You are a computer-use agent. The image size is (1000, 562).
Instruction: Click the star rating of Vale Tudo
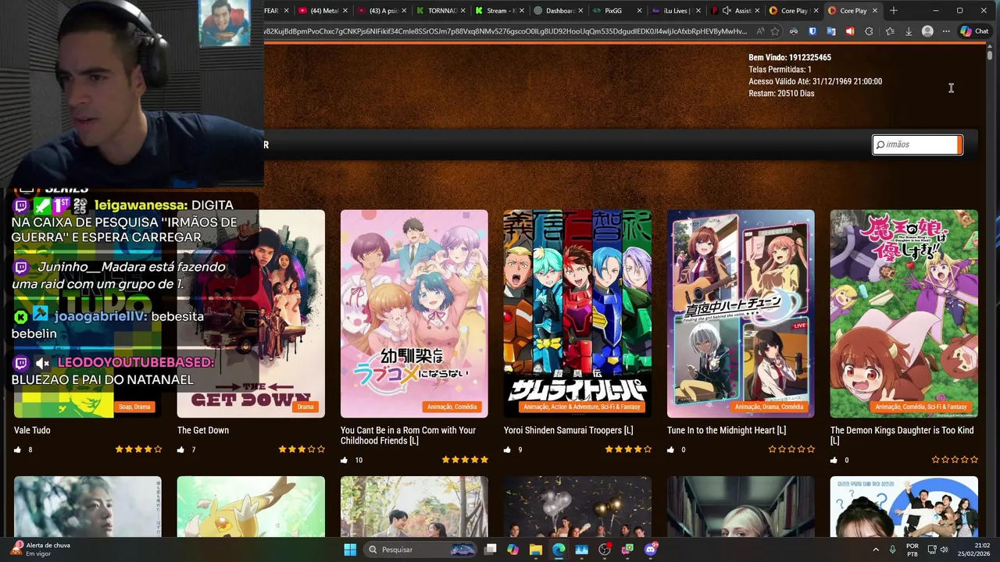[x=138, y=450]
